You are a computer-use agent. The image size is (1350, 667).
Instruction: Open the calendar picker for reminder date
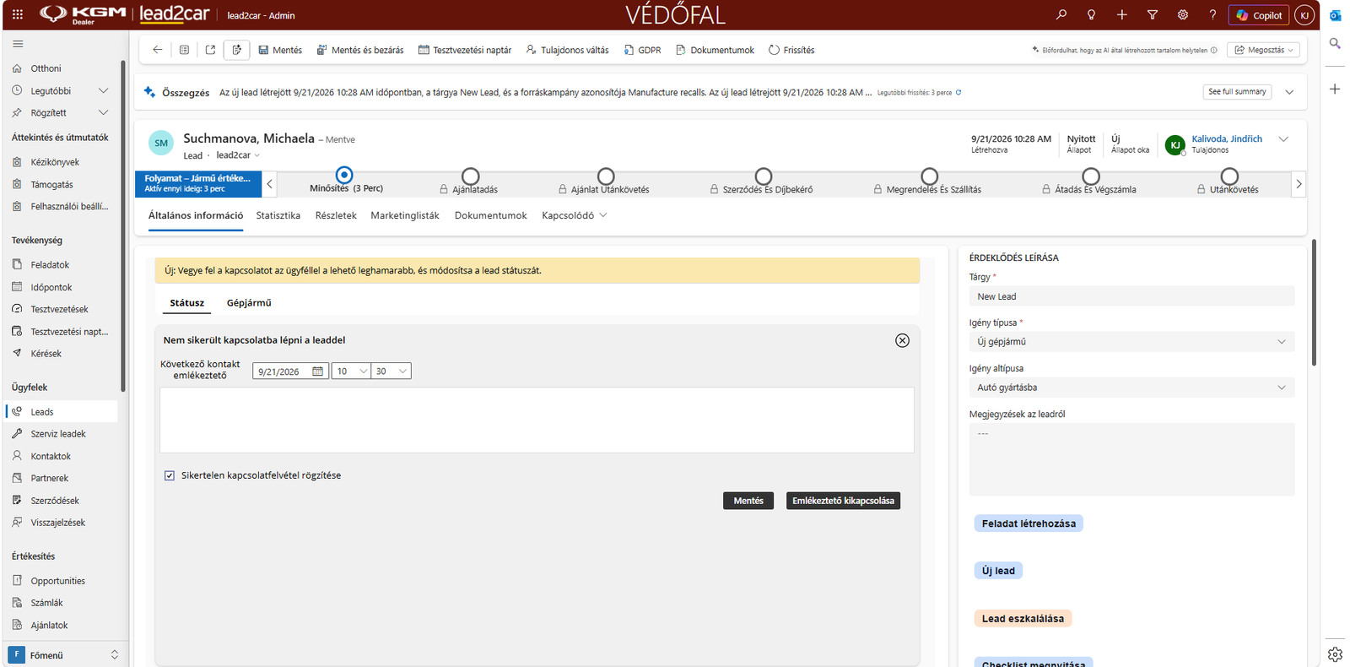pyautogui.click(x=317, y=371)
